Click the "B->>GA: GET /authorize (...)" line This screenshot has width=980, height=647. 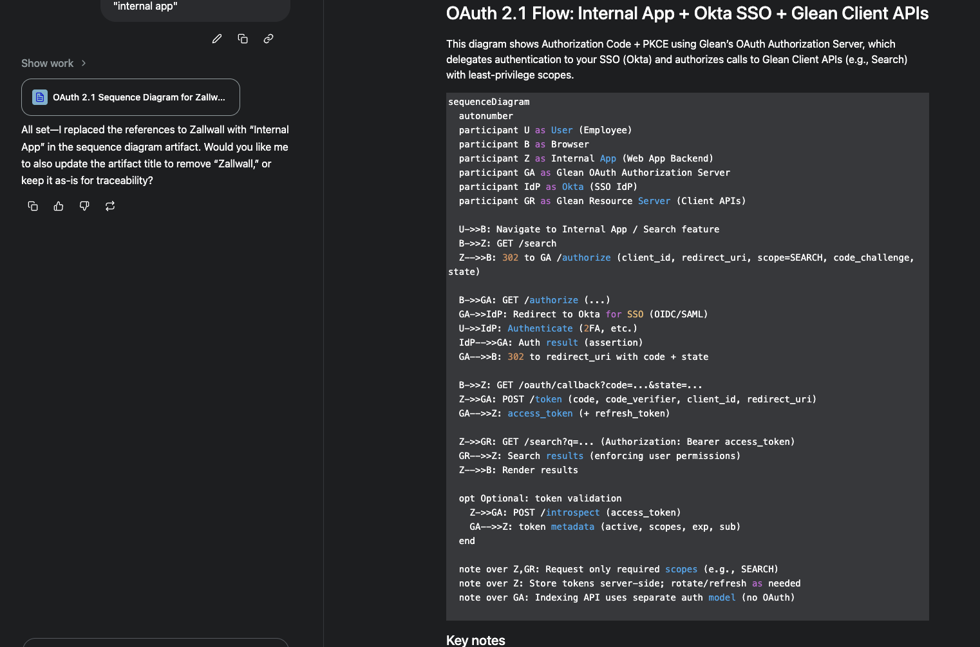(534, 300)
